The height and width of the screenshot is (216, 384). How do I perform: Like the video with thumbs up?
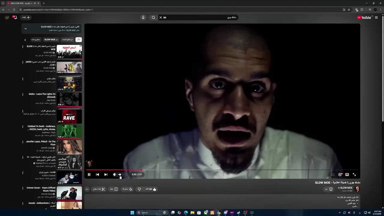pyautogui.click(x=151, y=189)
